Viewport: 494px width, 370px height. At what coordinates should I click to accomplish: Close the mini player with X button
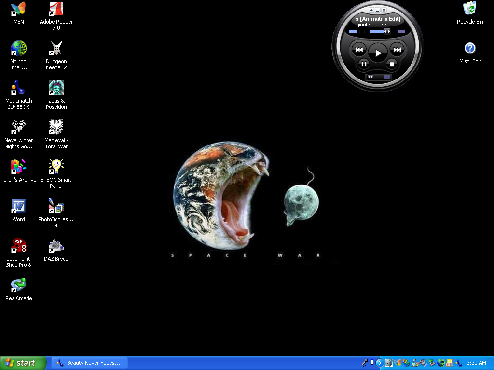click(x=384, y=10)
